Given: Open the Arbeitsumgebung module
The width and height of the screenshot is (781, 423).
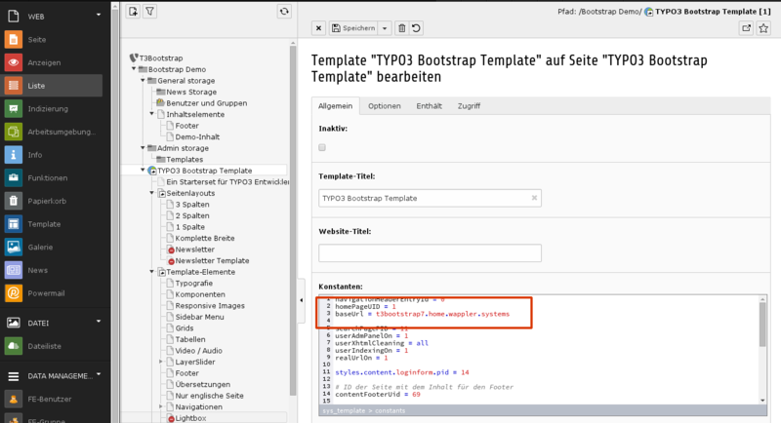Looking at the screenshot, I should 62,132.
